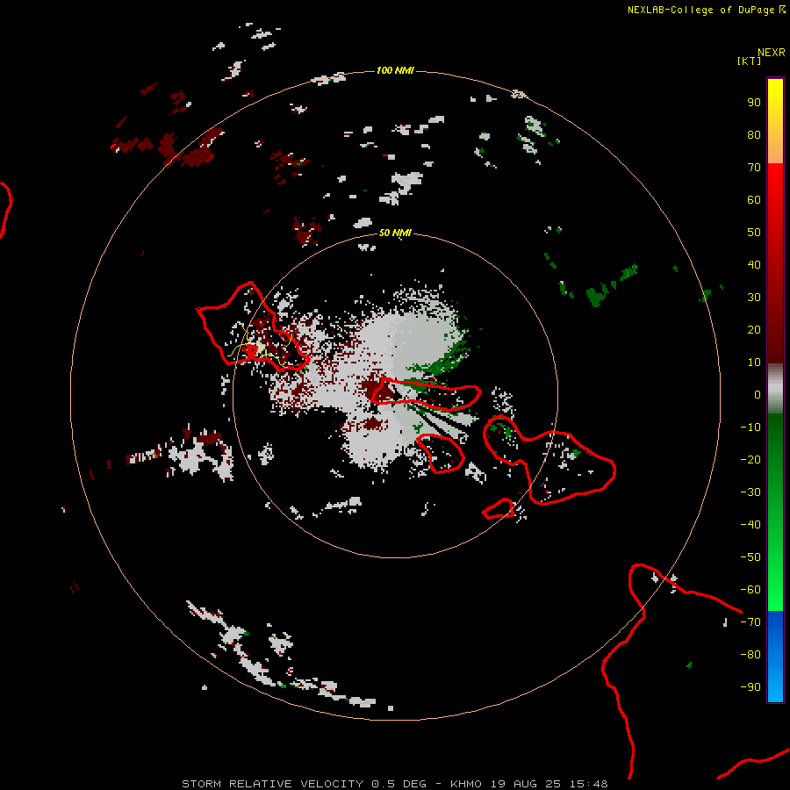Screen dimensions: 790x790
Task: Click the NEXLAB-College of DuPage watermark text
Action: [x=707, y=10]
